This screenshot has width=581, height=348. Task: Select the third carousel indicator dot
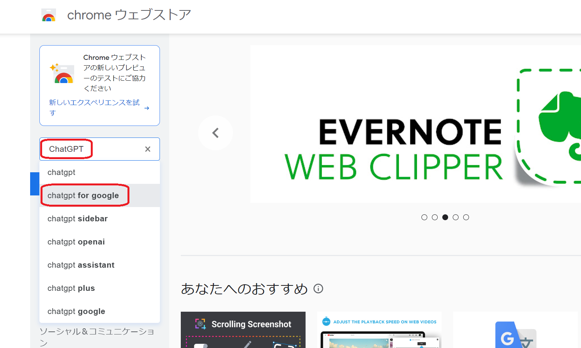[x=445, y=217]
